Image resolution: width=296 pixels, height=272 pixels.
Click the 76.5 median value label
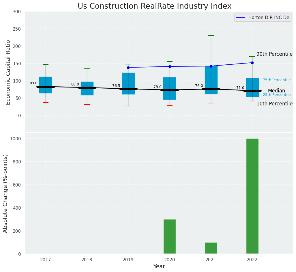pyautogui.click(x=116, y=86)
